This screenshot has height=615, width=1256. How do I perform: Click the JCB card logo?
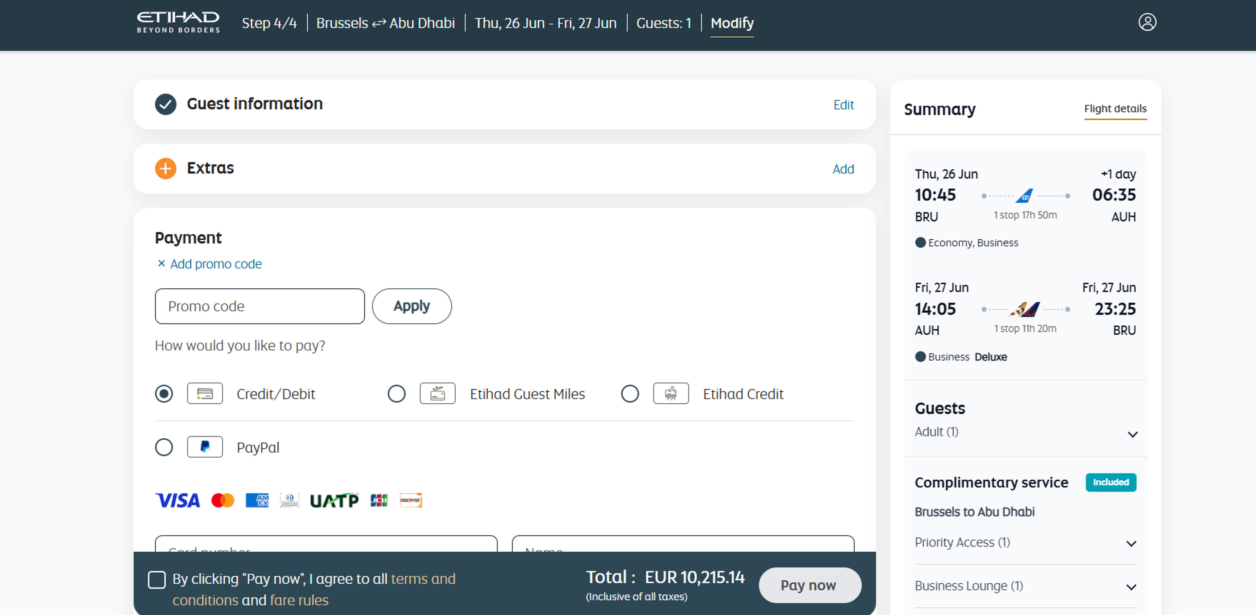(379, 501)
